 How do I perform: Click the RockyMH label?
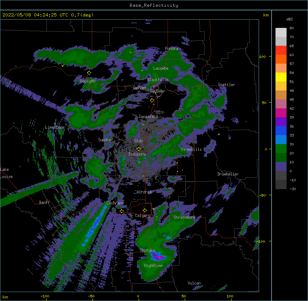(88, 81)
